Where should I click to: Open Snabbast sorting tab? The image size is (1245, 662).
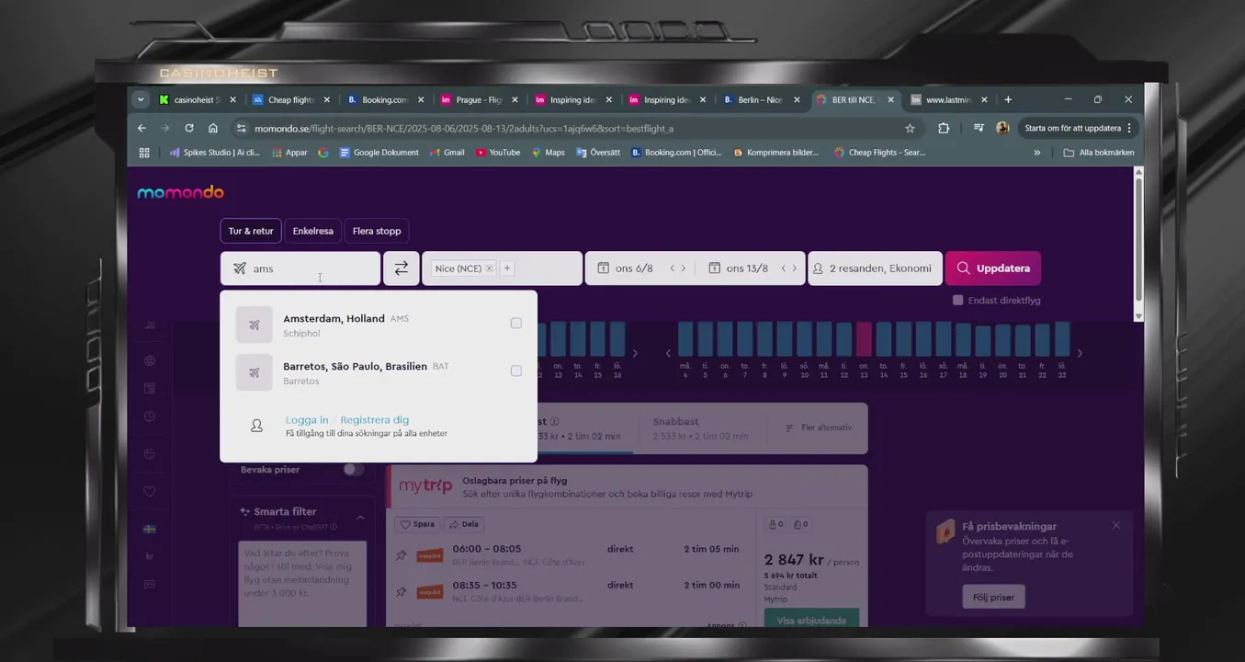tap(701, 428)
